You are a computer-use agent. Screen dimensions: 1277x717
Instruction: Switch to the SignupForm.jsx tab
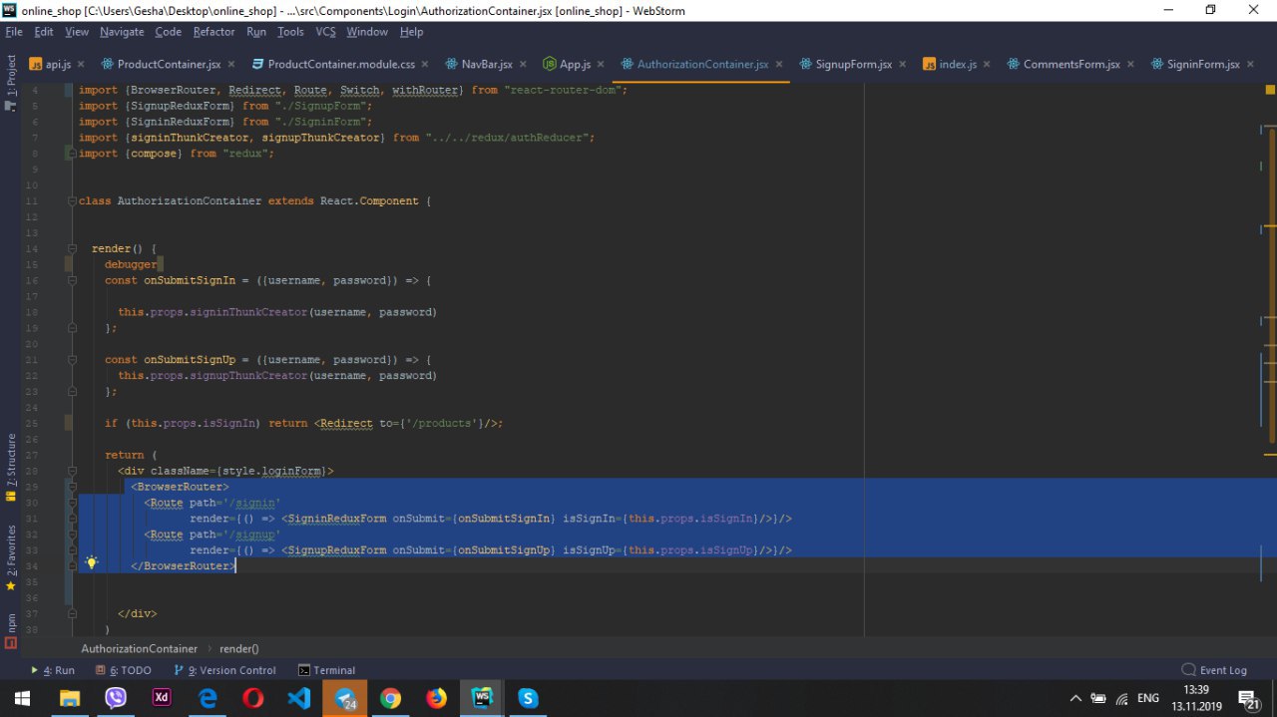(852, 64)
